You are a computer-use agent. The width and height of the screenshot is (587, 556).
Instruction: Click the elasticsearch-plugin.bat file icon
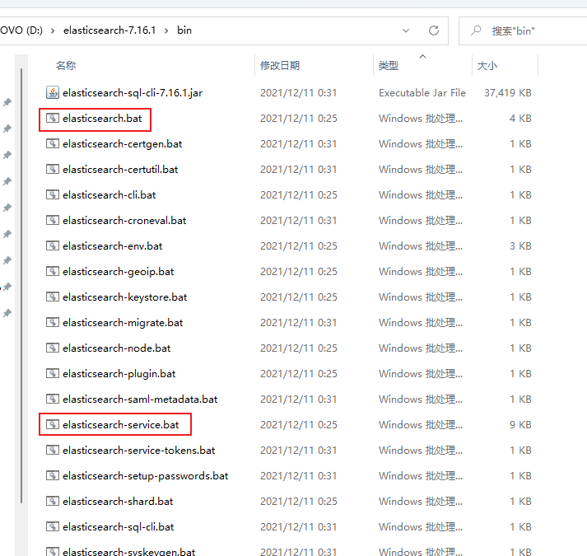[53, 373]
